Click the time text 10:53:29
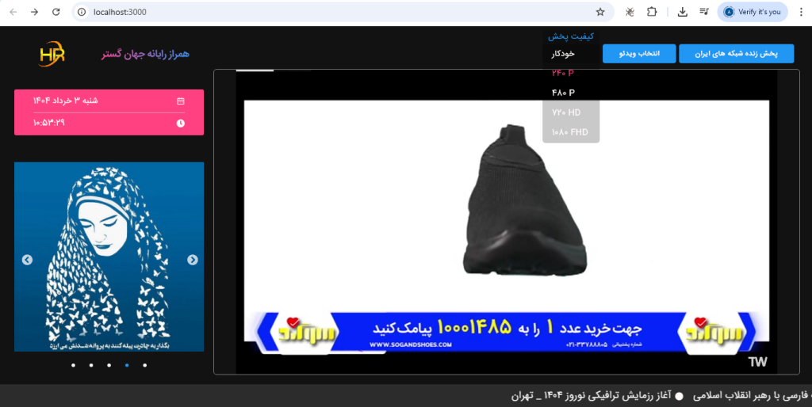Screen dimensions: 812x407 [48, 123]
